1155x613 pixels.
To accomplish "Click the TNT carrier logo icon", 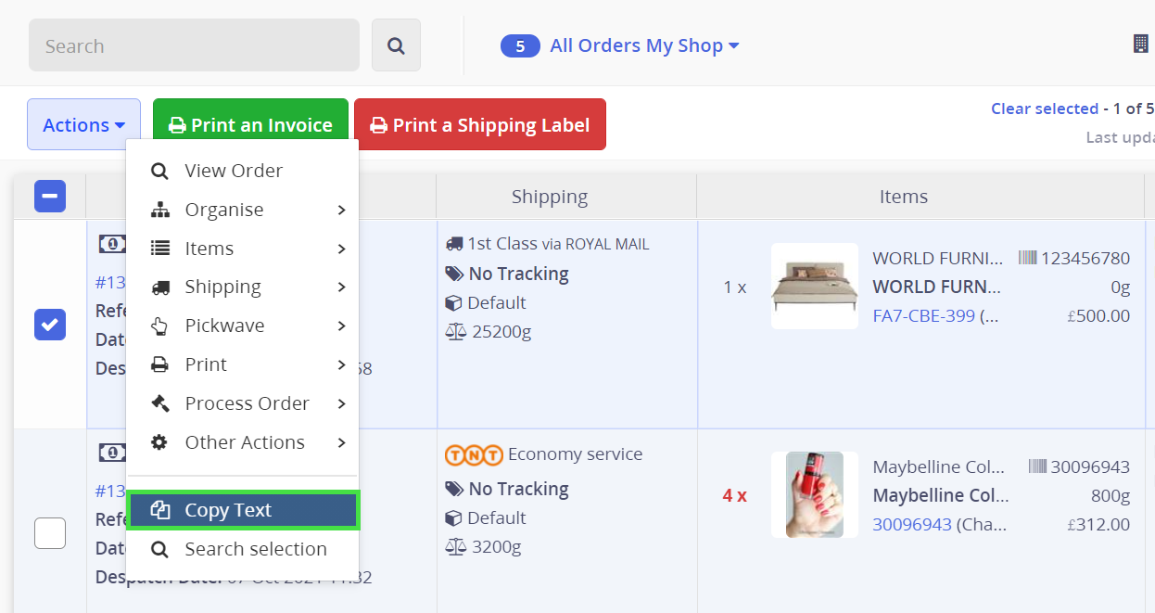I will 474,455.
